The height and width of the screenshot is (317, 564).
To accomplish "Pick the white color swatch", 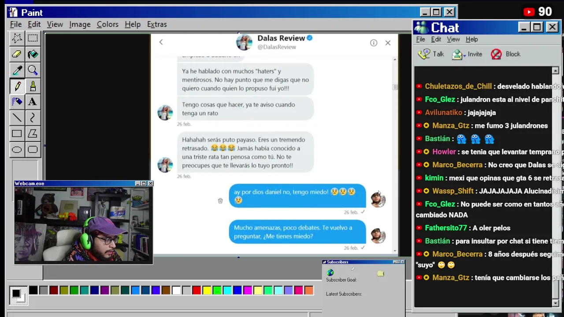I will point(176,290).
